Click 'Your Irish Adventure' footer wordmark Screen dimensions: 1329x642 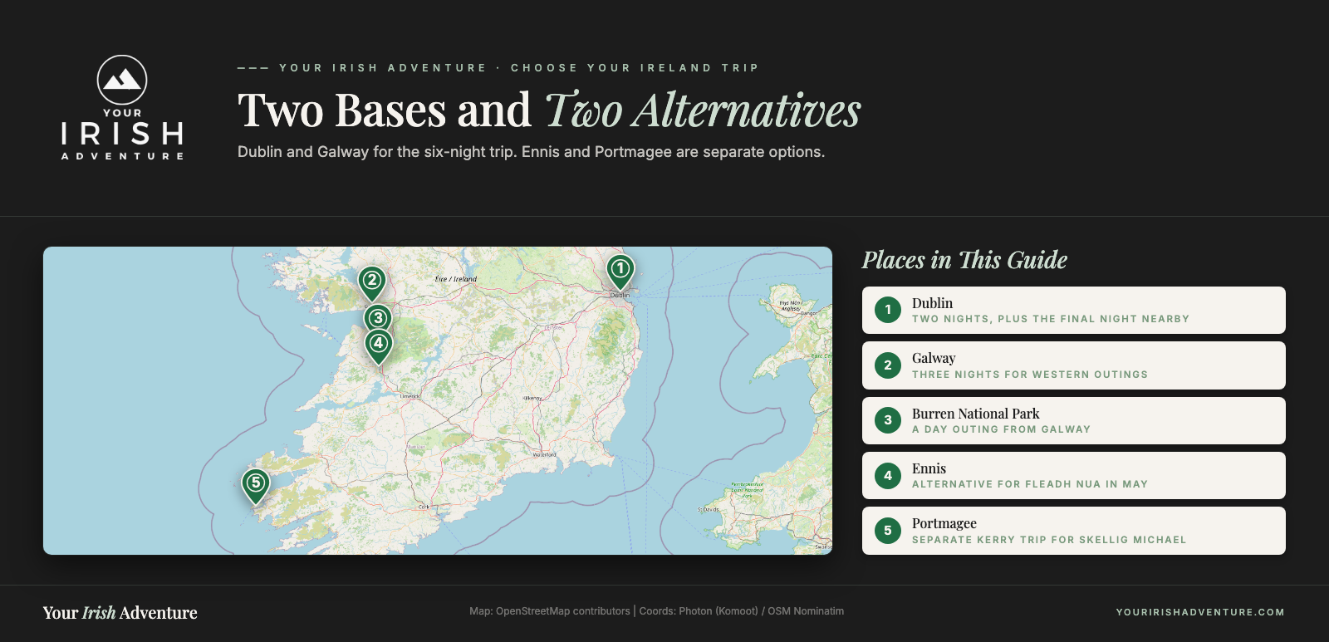click(x=120, y=613)
